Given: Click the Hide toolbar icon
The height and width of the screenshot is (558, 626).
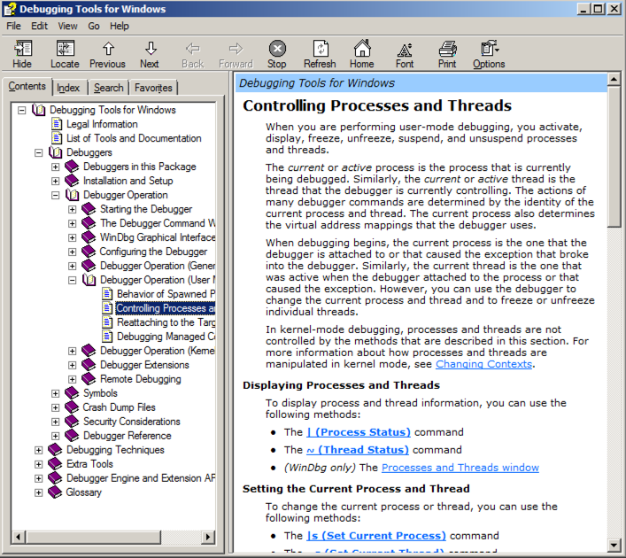Looking at the screenshot, I should (x=22, y=49).
